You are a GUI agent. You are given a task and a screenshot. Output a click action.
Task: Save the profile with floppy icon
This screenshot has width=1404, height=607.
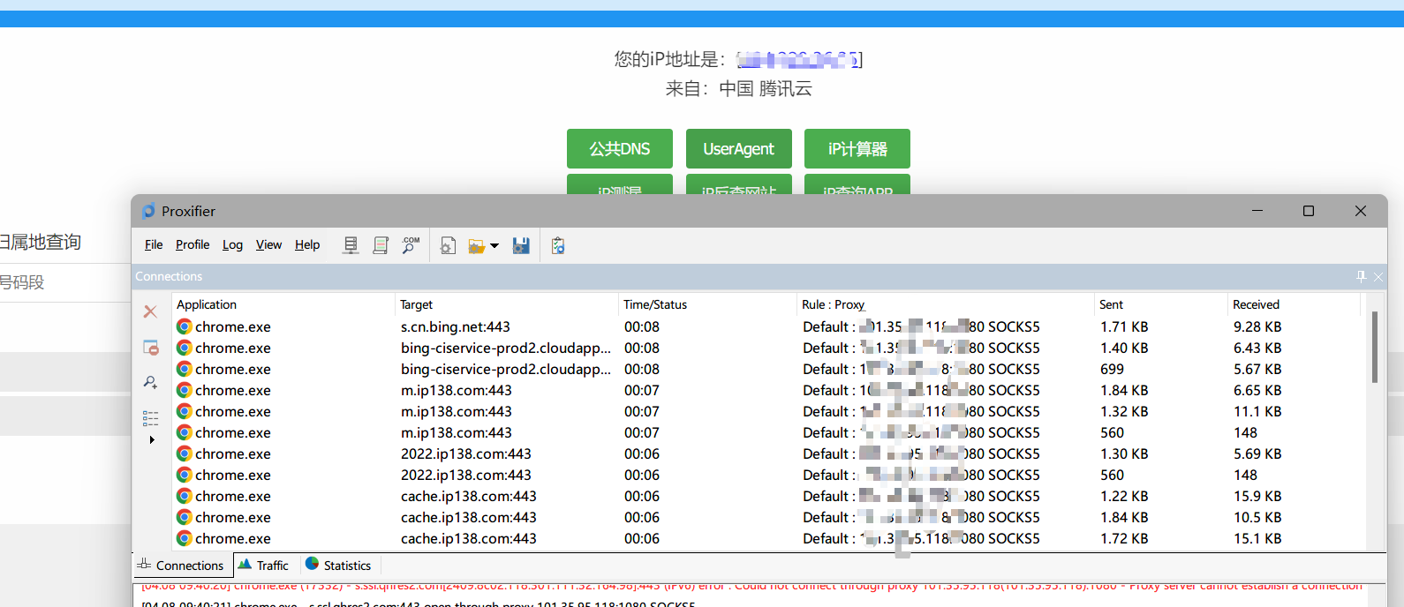tap(521, 245)
